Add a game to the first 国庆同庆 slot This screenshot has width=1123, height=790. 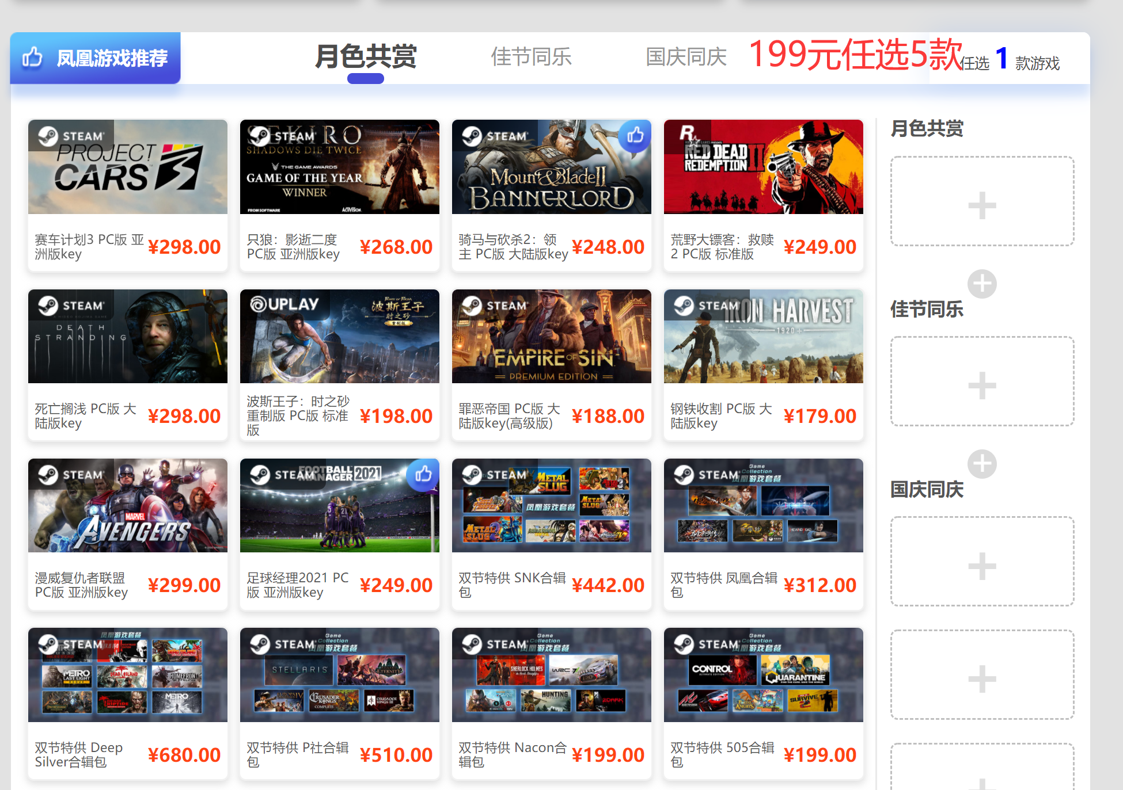pos(982,562)
